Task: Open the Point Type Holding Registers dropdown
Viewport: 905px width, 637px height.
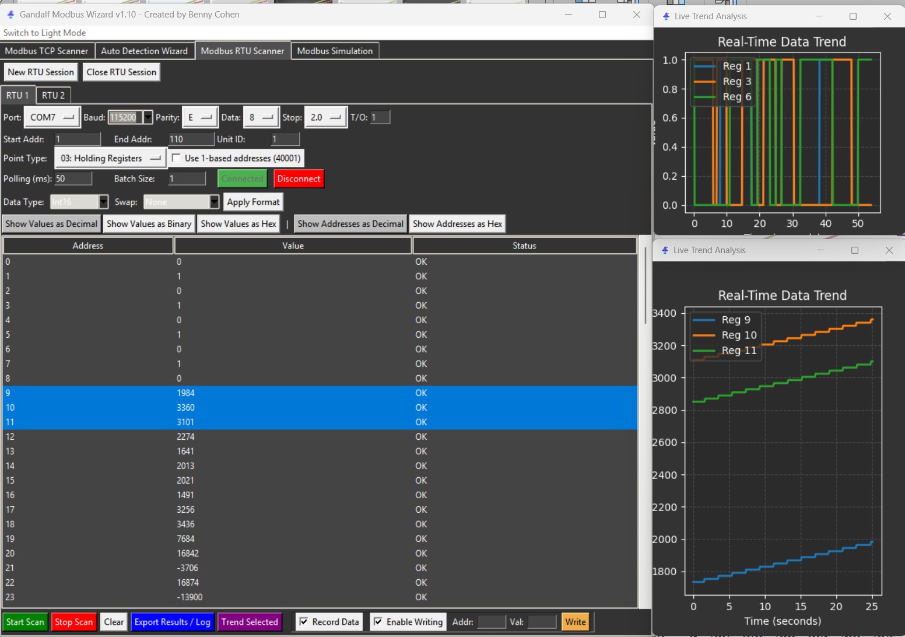Action: tap(110, 158)
